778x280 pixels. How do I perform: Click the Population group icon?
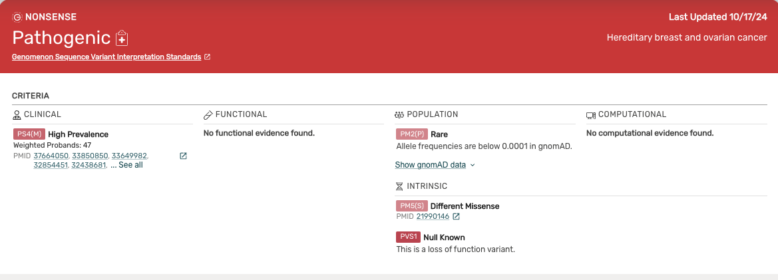click(x=399, y=115)
